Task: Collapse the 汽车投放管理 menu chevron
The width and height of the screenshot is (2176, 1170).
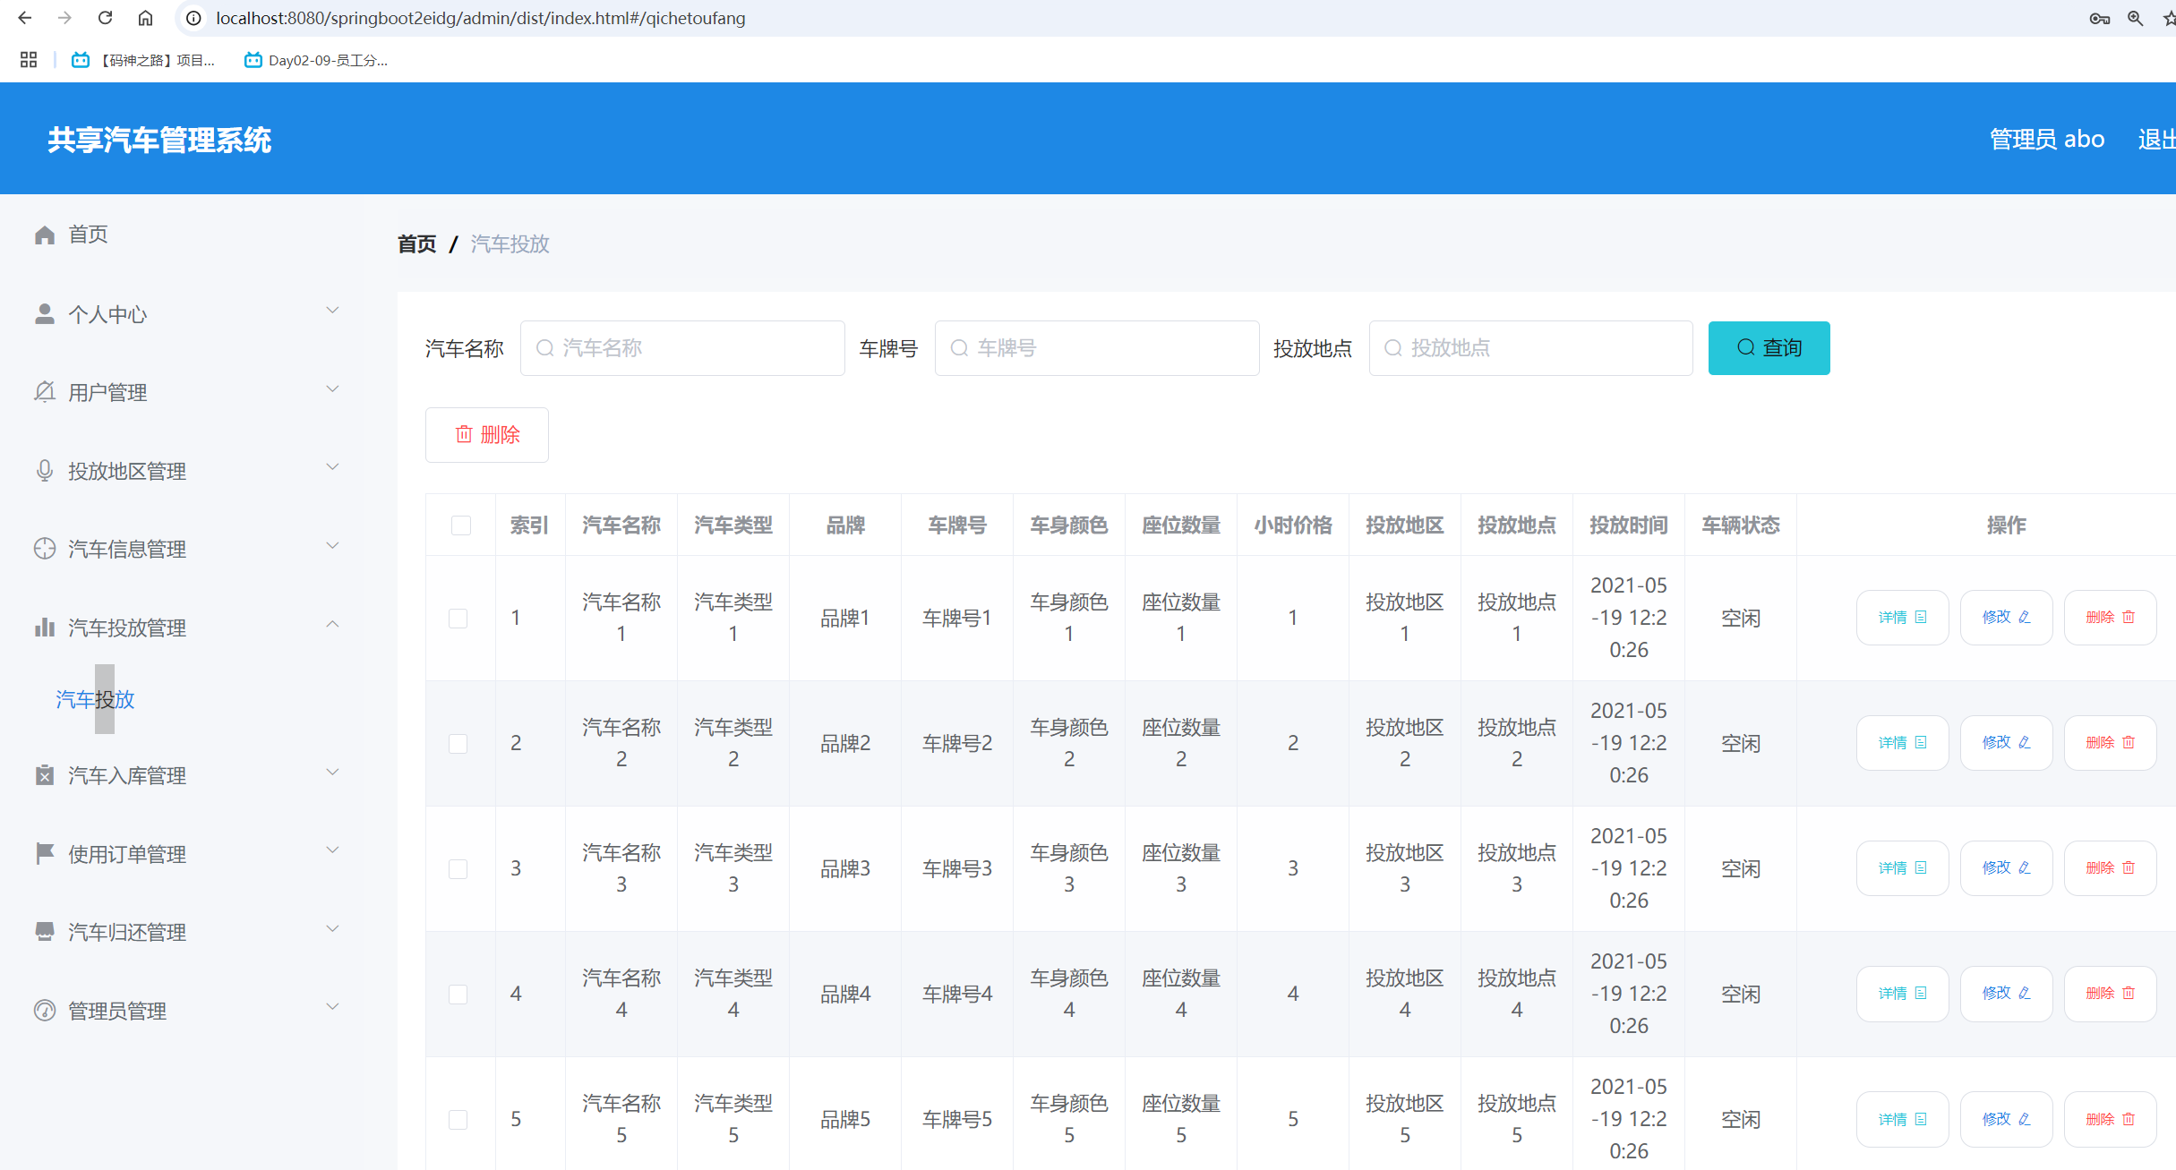Action: (x=332, y=624)
